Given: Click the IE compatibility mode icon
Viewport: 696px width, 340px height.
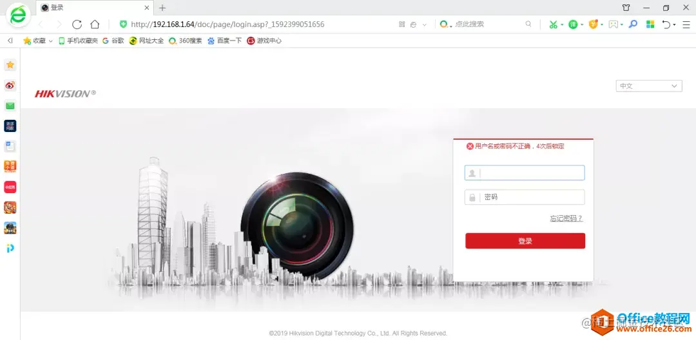Looking at the screenshot, I should point(413,24).
